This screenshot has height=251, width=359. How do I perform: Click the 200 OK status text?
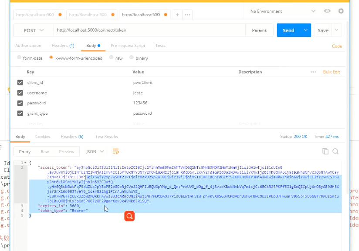tap(300, 137)
